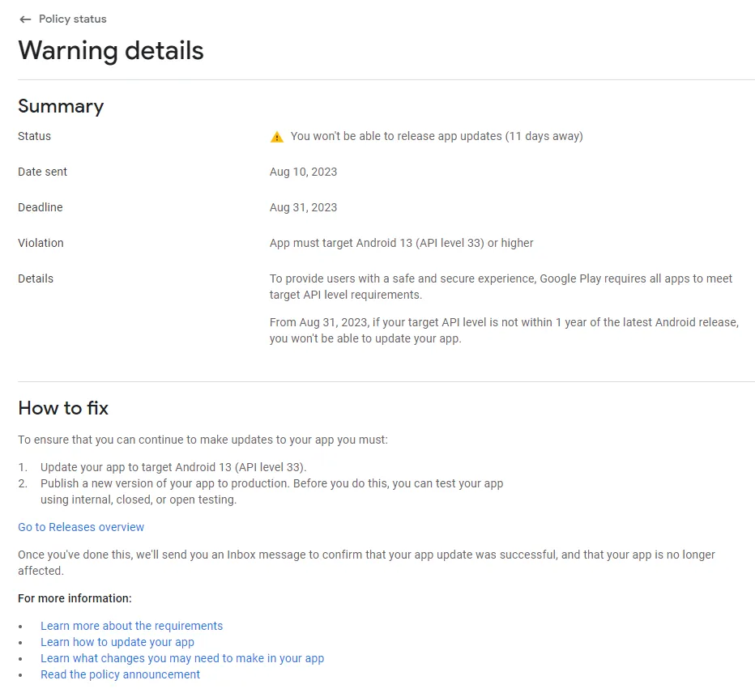Open the app changes you may need link

tap(182, 658)
